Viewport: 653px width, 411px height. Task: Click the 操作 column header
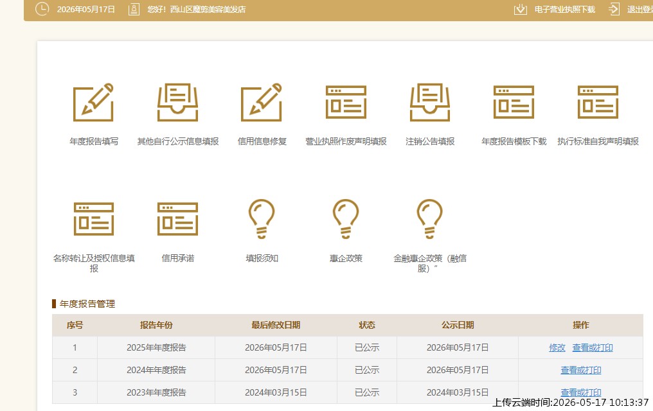(x=580, y=326)
